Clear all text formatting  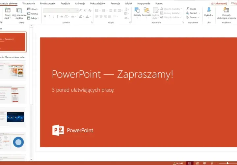tap(90, 10)
